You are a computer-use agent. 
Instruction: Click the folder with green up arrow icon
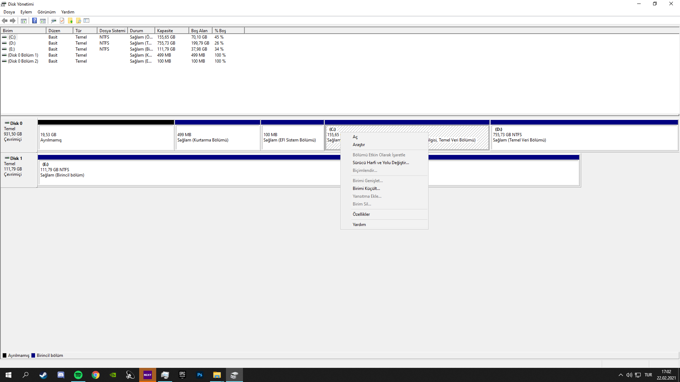pyautogui.click(x=70, y=21)
